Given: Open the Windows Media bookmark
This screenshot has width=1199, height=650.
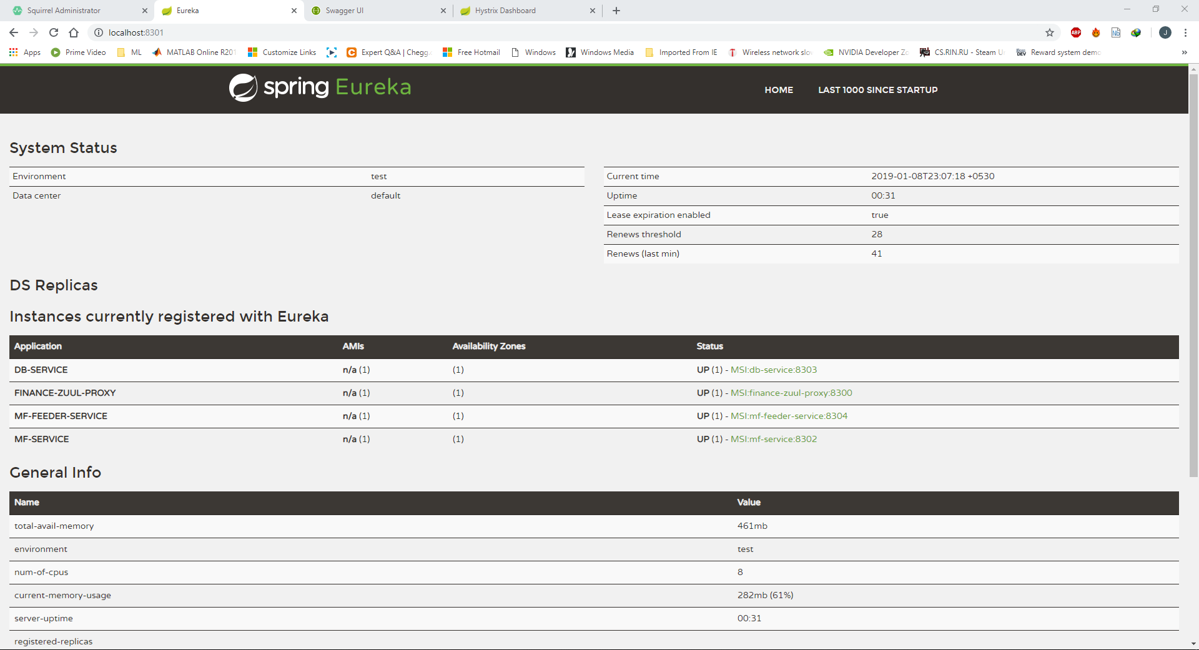Looking at the screenshot, I should point(600,52).
